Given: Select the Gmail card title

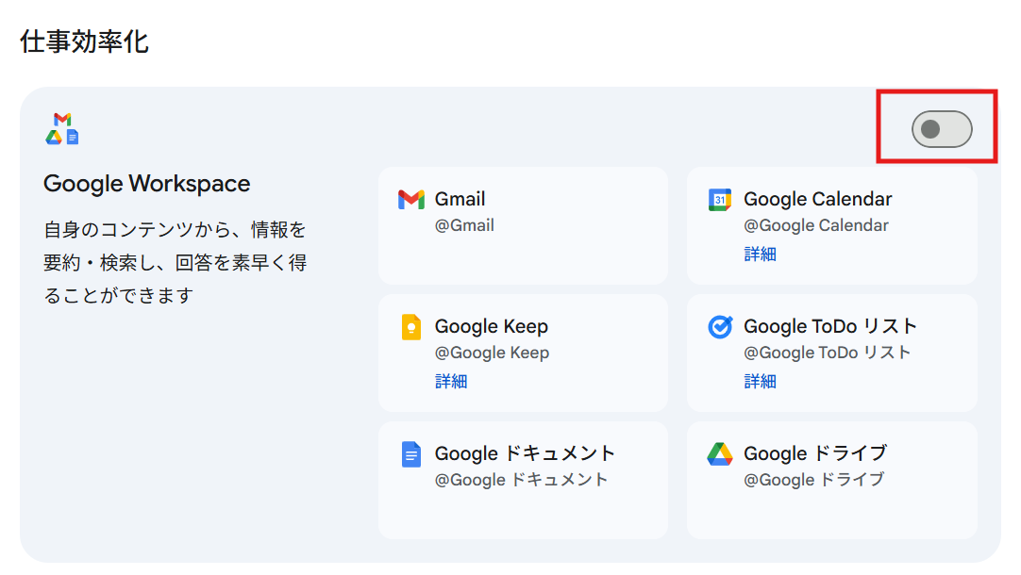Looking at the screenshot, I should pos(460,199).
